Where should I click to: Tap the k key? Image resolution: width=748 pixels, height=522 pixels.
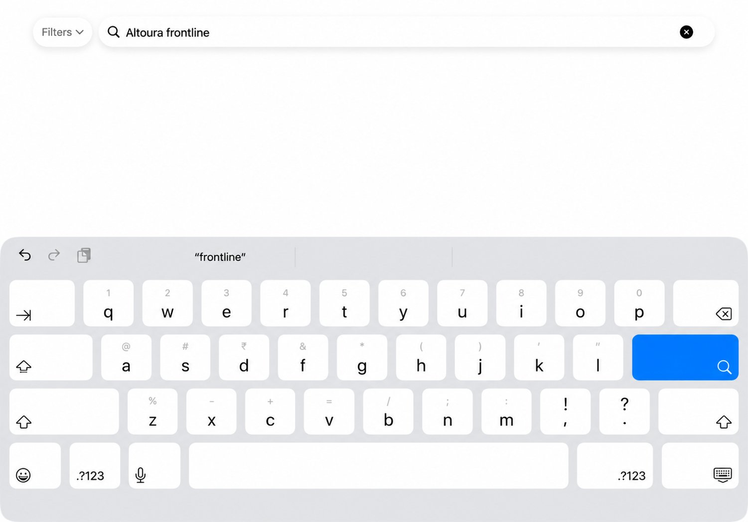tap(539, 358)
